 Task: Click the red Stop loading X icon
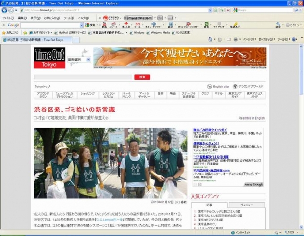point(228,10)
